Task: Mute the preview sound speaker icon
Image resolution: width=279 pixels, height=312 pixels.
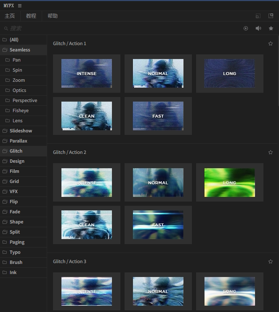Action: coord(258,28)
